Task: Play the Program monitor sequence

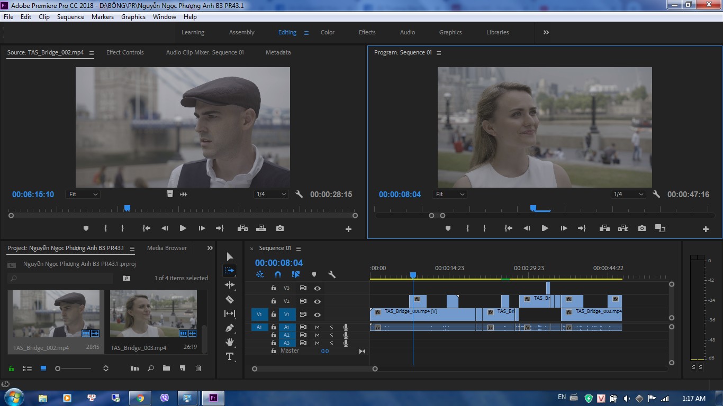Action: pos(545,228)
